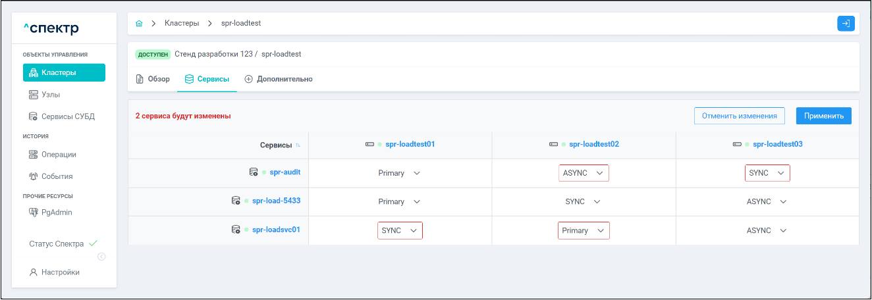This screenshot has width=872, height=300.
Task: Collapse the sidebar using the arrow icon
Action: pyautogui.click(x=101, y=257)
